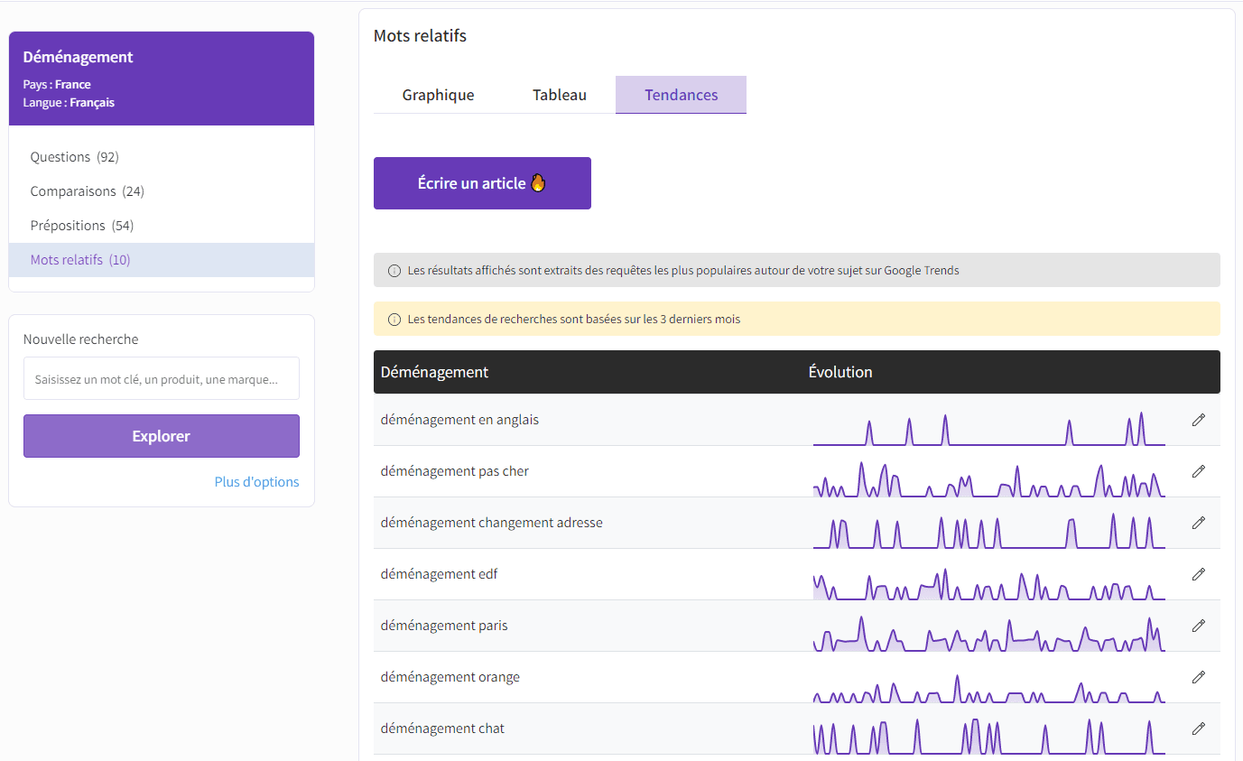
Task: Click info icon in yellow 3-month notice
Action: click(x=394, y=320)
